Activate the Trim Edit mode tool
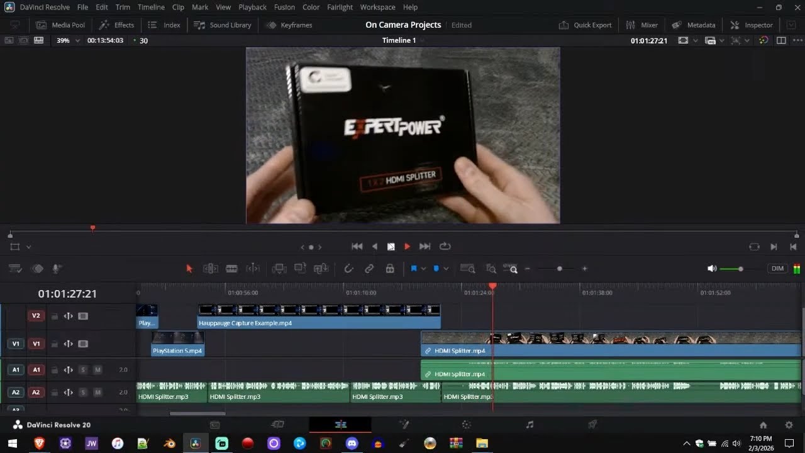The image size is (805, 453). [210, 269]
